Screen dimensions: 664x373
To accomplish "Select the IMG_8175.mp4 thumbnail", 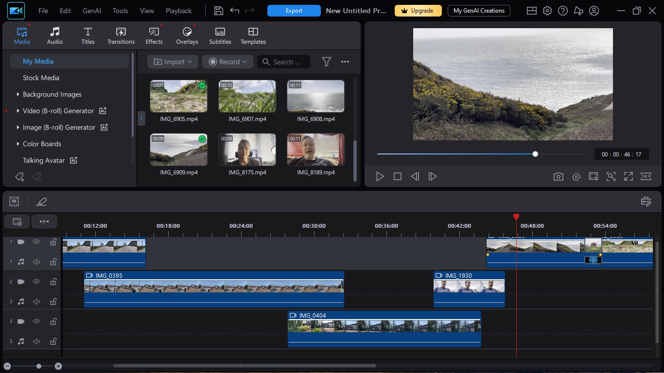I will tap(247, 150).
